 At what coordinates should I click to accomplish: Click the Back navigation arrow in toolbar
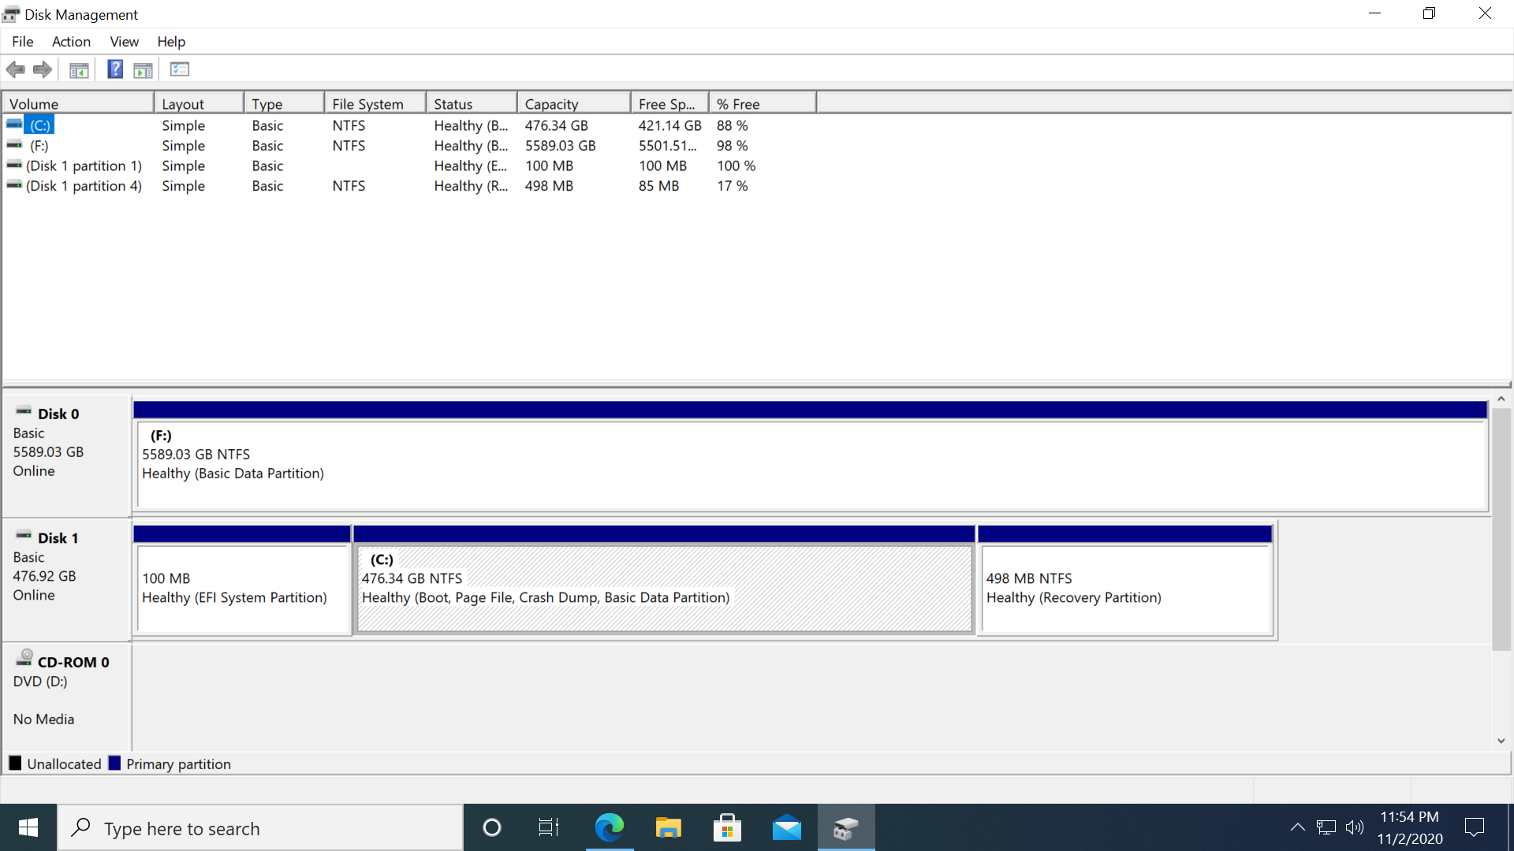pos(15,69)
